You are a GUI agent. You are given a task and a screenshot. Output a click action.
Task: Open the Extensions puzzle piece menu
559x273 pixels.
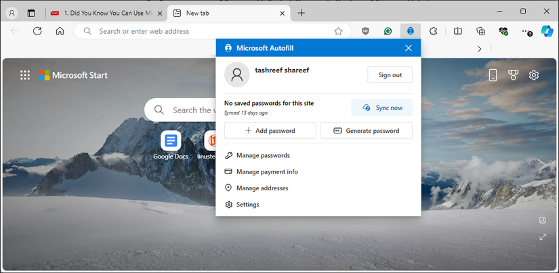point(433,31)
